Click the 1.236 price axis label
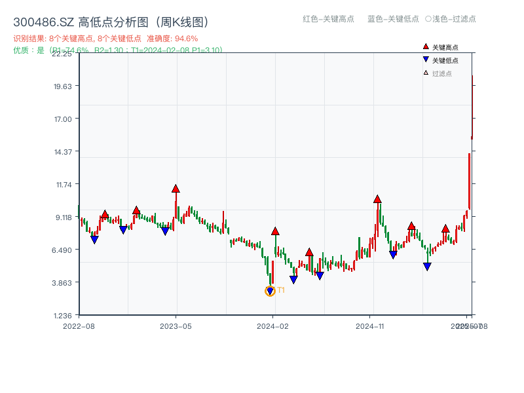 [62, 316]
